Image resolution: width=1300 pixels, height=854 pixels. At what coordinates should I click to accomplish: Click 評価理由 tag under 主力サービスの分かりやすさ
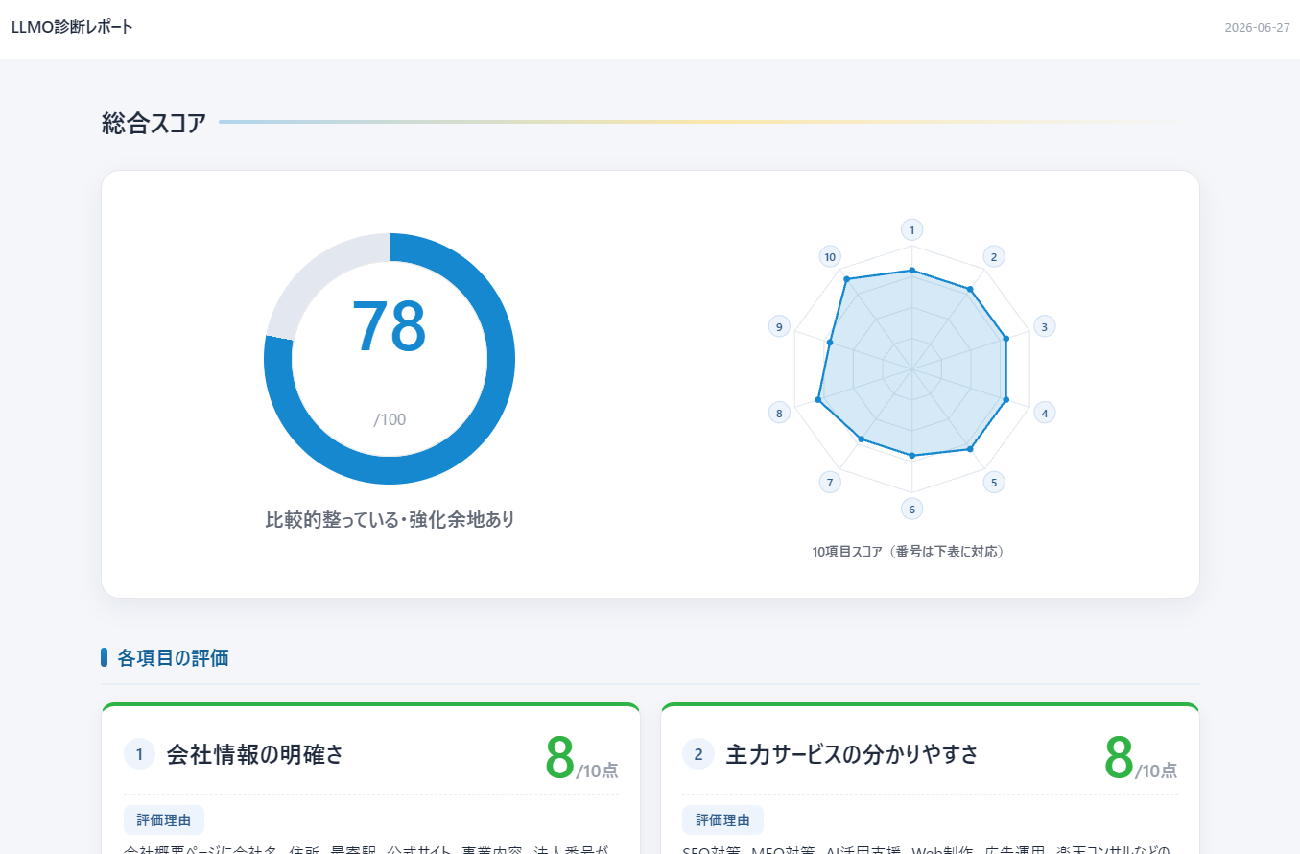723,820
